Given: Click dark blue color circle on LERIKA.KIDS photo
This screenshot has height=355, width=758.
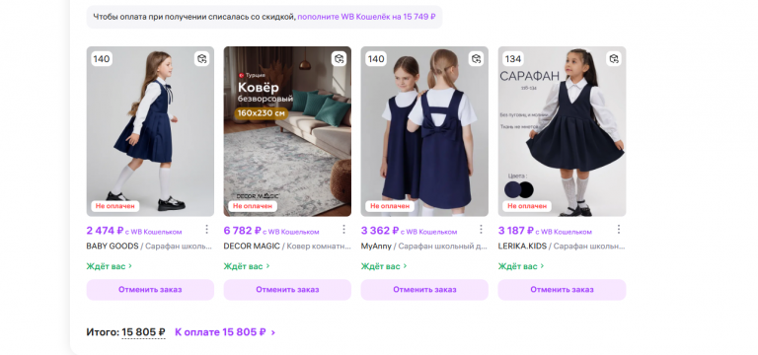Looking at the screenshot, I should [x=512, y=189].
